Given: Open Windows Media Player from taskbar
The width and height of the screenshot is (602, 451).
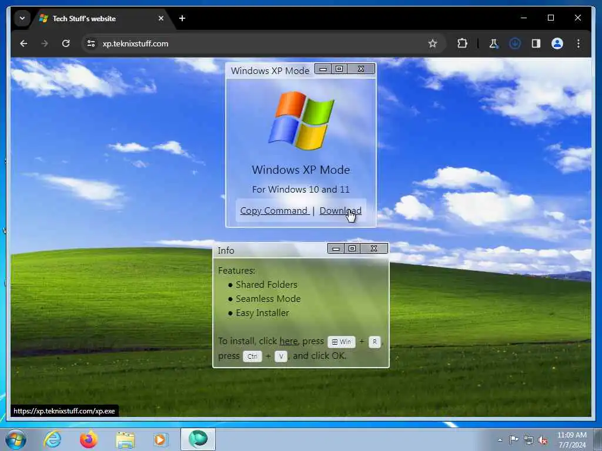Looking at the screenshot, I should click(x=160, y=439).
